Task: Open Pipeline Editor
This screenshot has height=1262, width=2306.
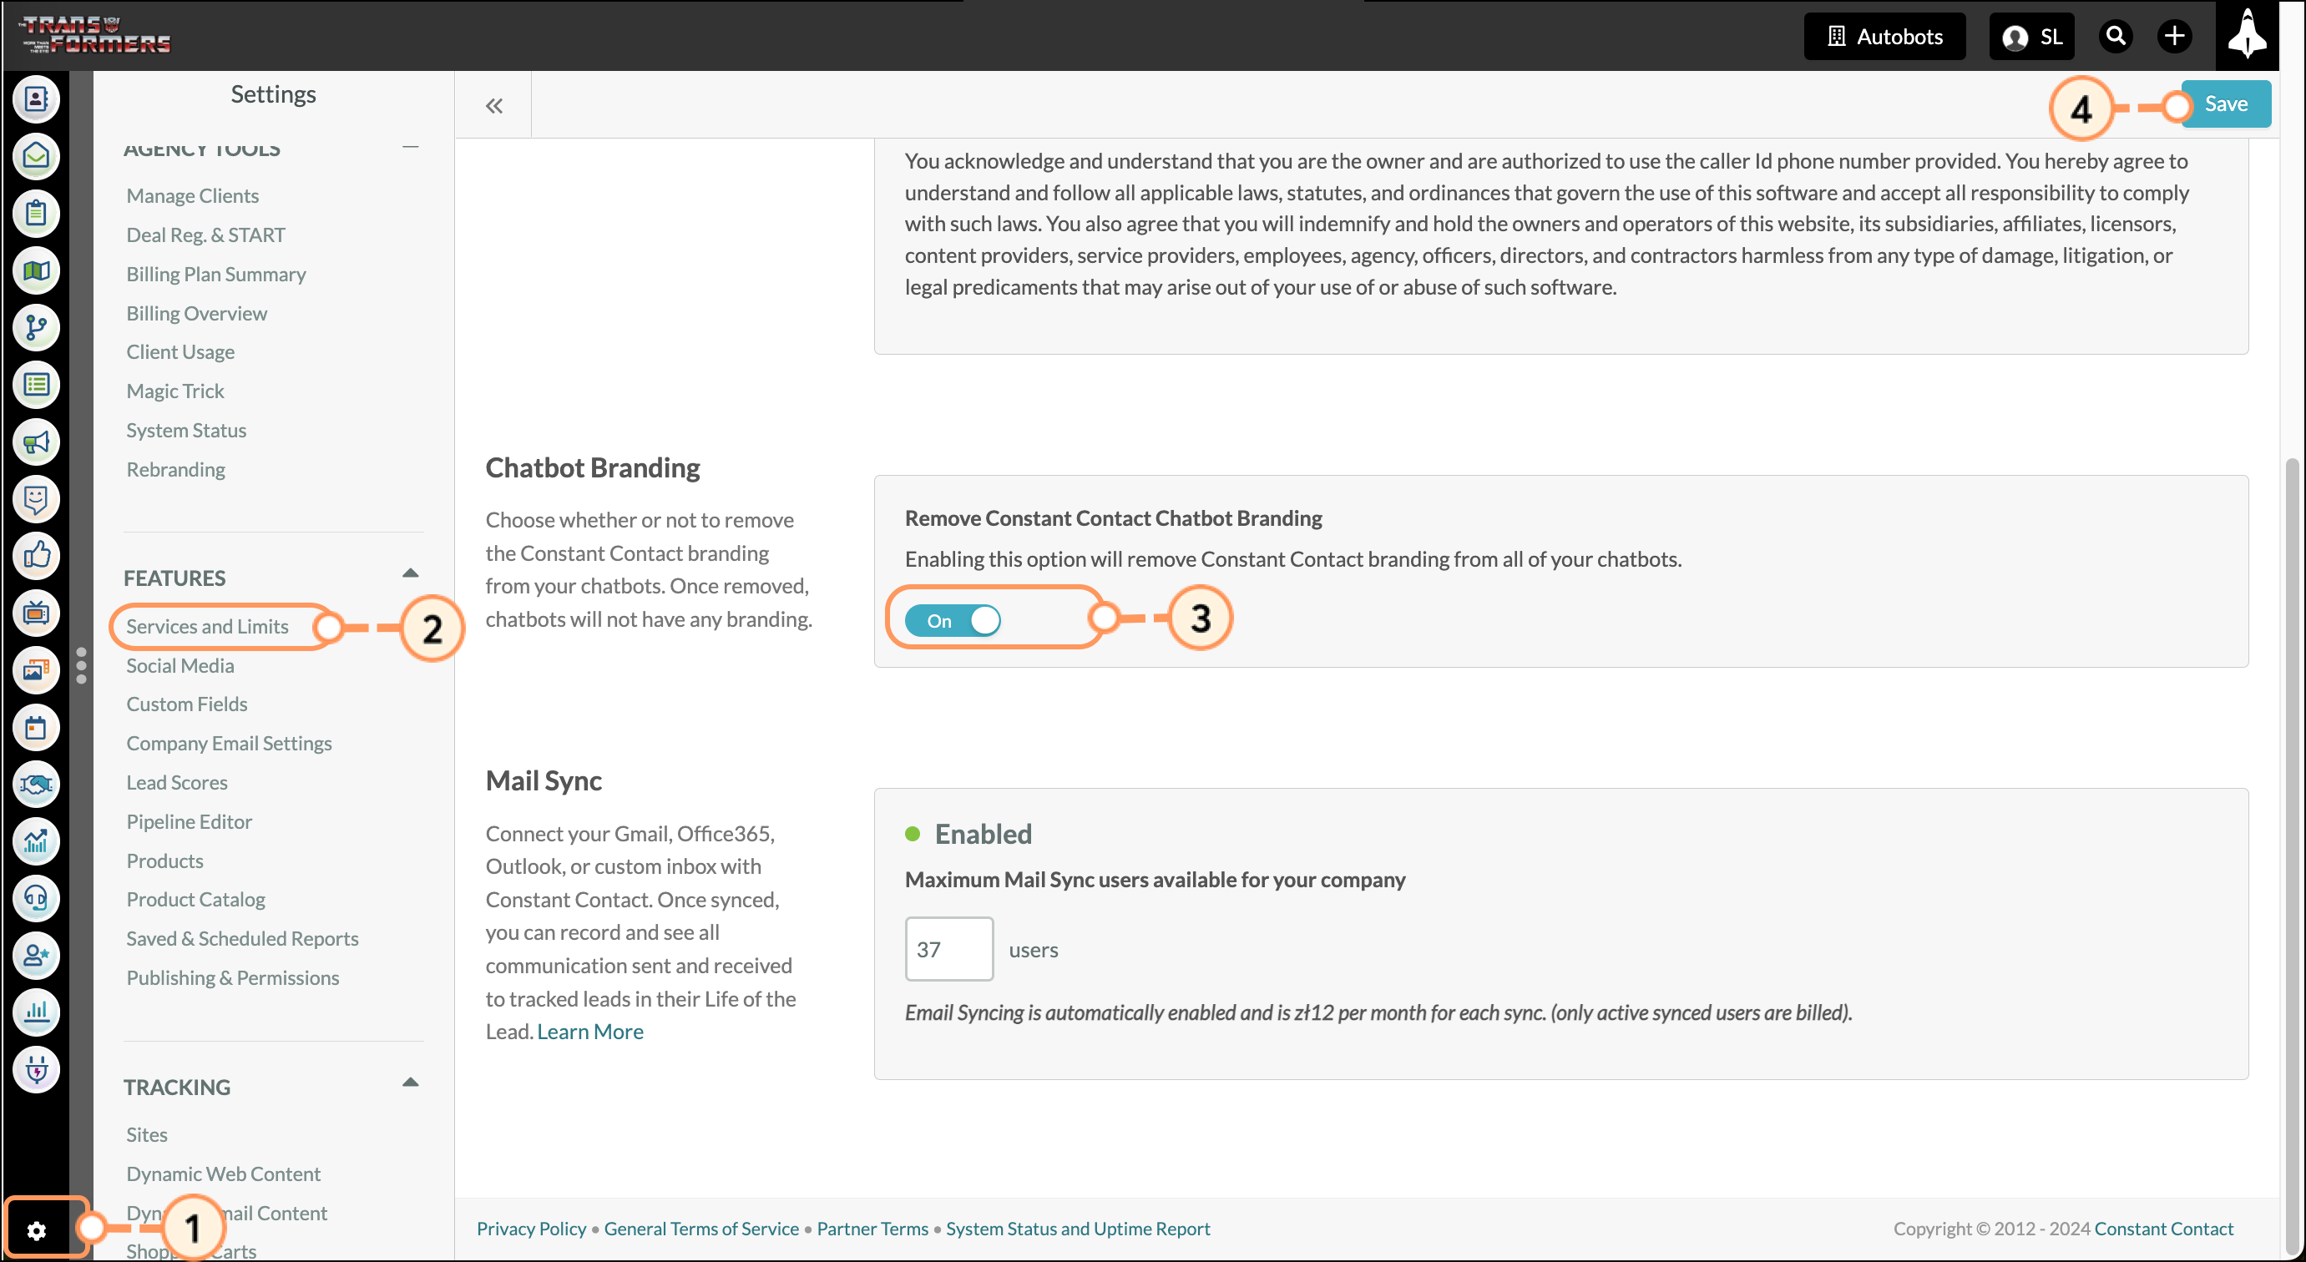Action: pyautogui.click(x=189, y=821)
